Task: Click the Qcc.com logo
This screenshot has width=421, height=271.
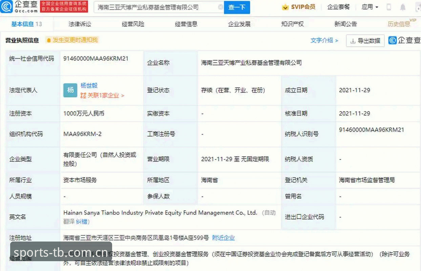Action: (19, 6)
